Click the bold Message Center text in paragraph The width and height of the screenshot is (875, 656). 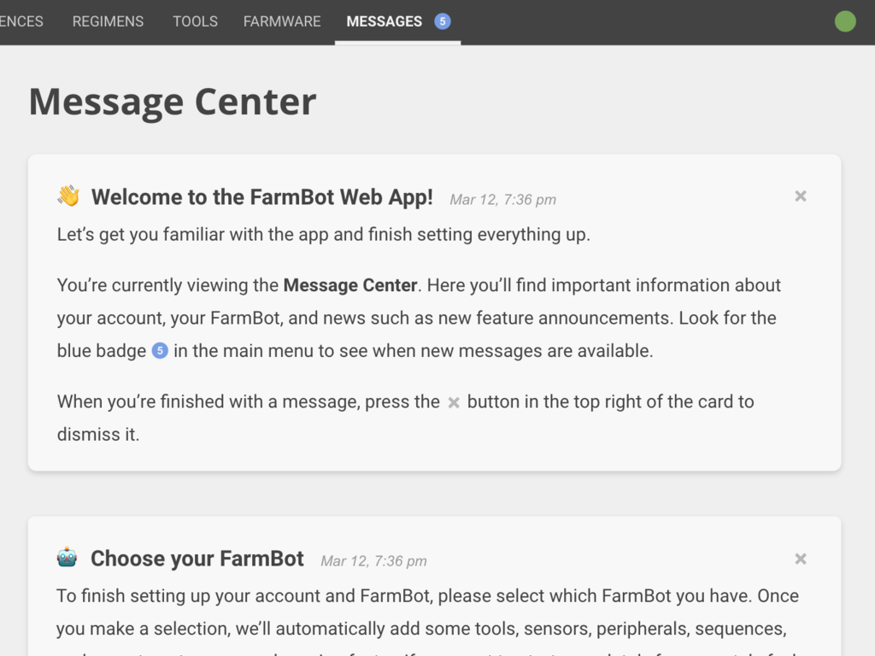[350, 285]
